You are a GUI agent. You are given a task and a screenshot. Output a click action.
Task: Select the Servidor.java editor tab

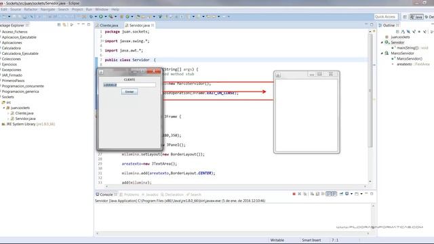pyautogui.click(x=140, y=25)
